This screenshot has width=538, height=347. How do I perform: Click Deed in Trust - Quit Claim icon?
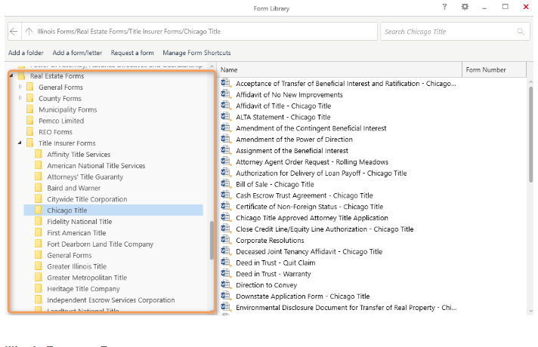click(x=225, y=263)
